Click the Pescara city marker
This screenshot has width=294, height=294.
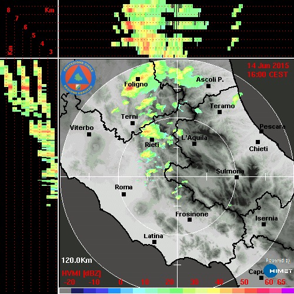pos(261,132)
